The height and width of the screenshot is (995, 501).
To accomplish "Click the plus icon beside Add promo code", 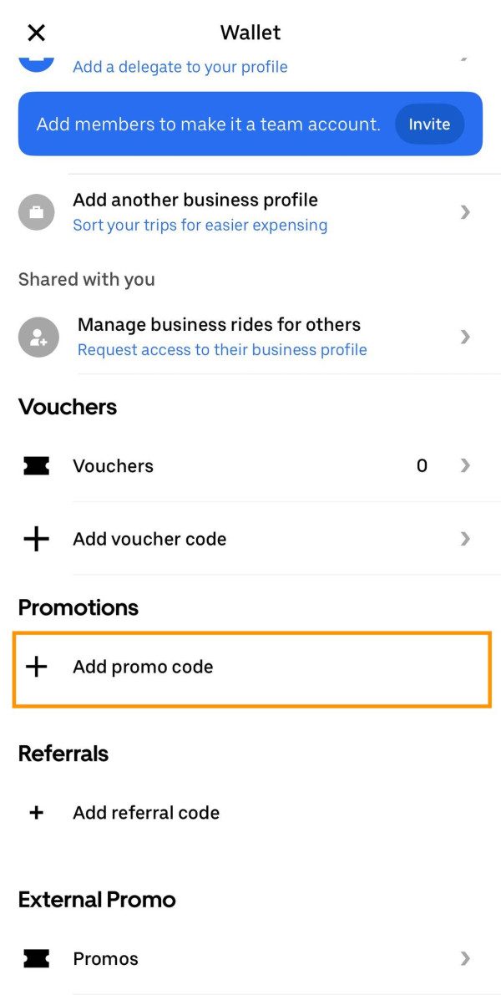I will (x=37, y=668).
